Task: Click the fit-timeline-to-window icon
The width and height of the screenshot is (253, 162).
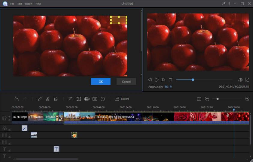Action: [x=199, y=99]
